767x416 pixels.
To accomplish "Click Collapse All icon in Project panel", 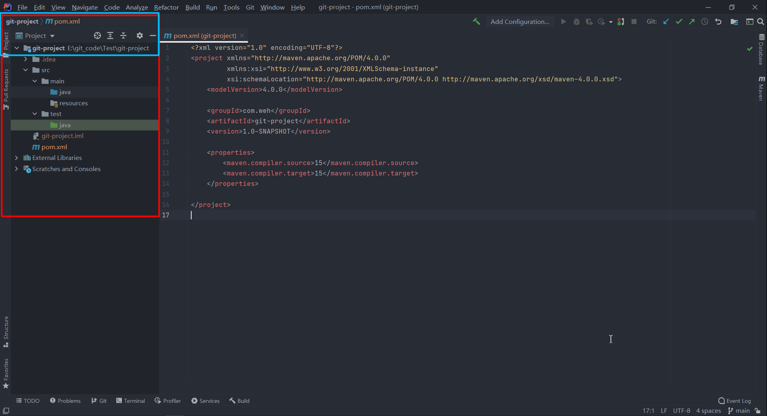I will click(123, 35).
